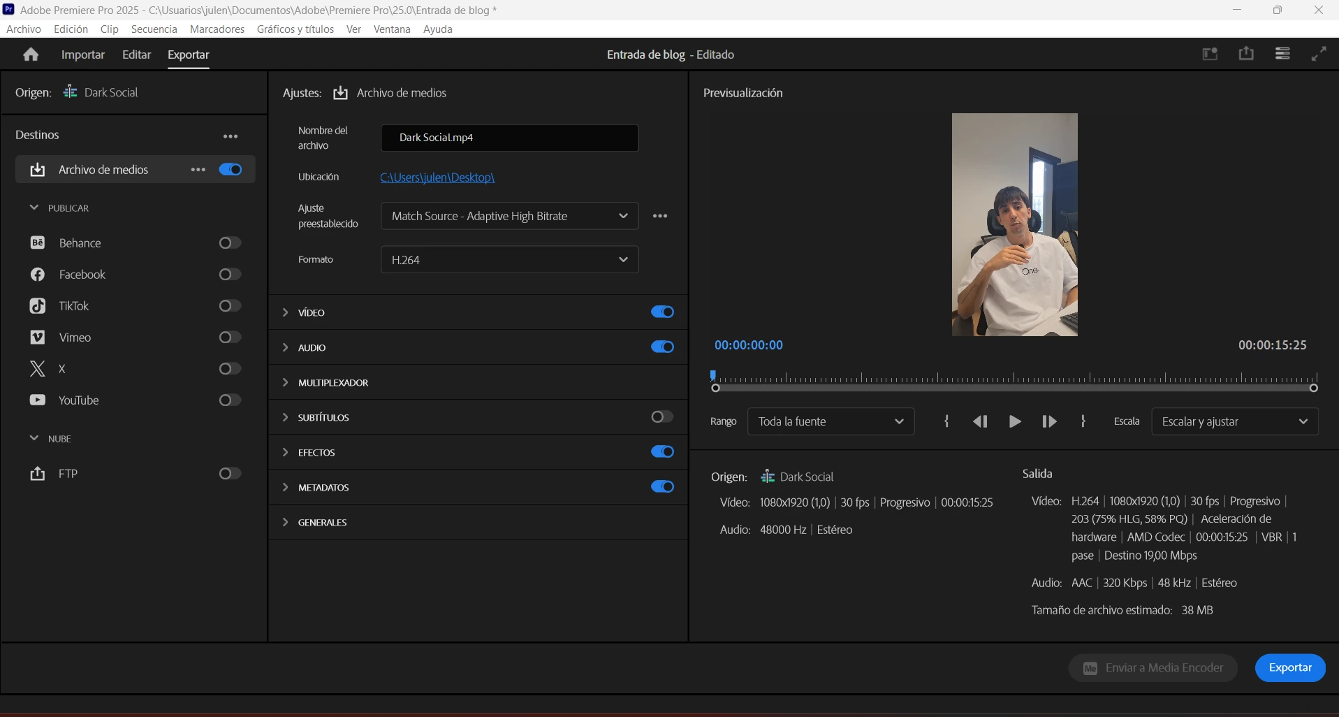Image resolution: width=1339 pixels, height=717 pixels.
Task: Enable the Behance publish toggle
Action: click(230, 242)
